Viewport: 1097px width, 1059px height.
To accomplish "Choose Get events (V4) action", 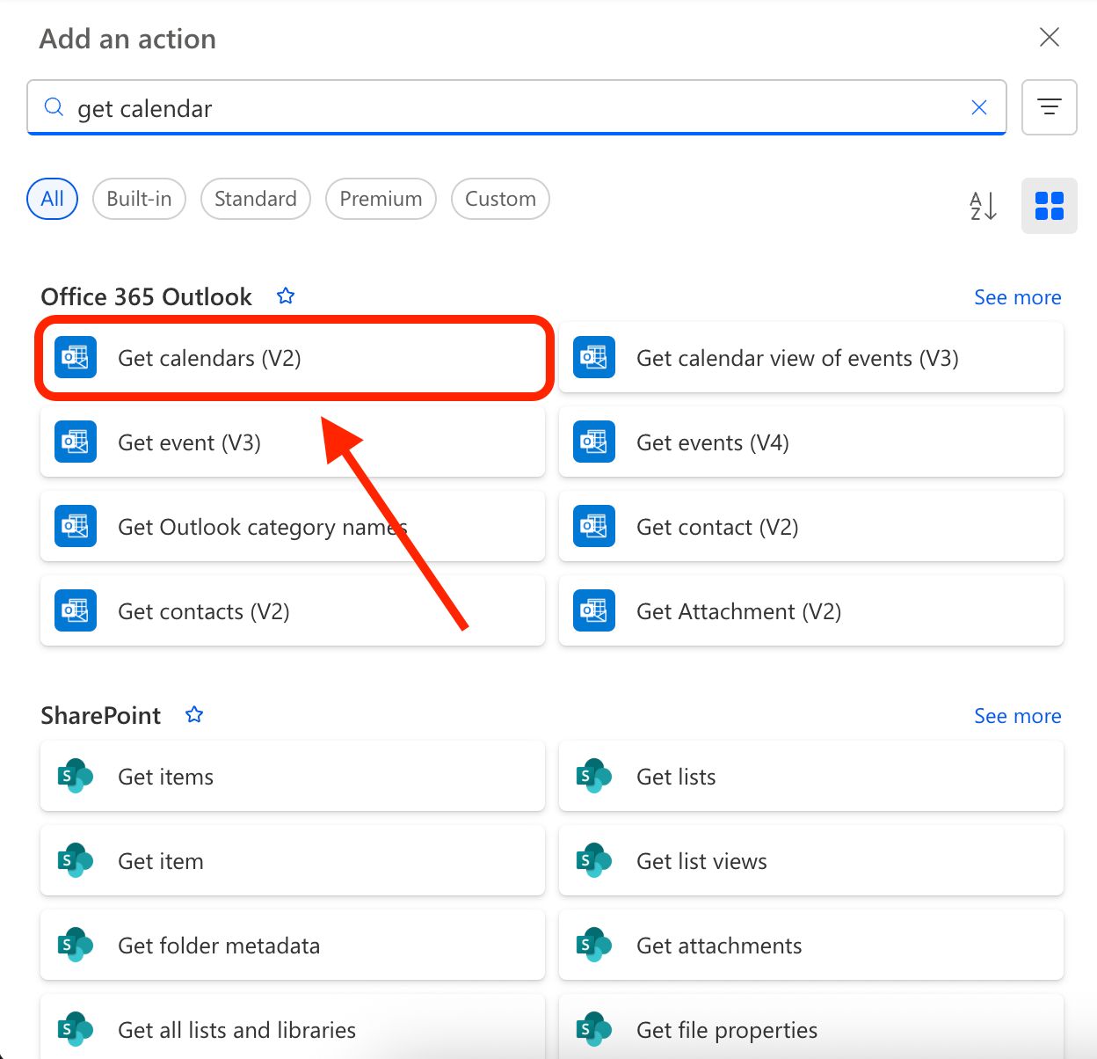I will (x=811, y=442).
